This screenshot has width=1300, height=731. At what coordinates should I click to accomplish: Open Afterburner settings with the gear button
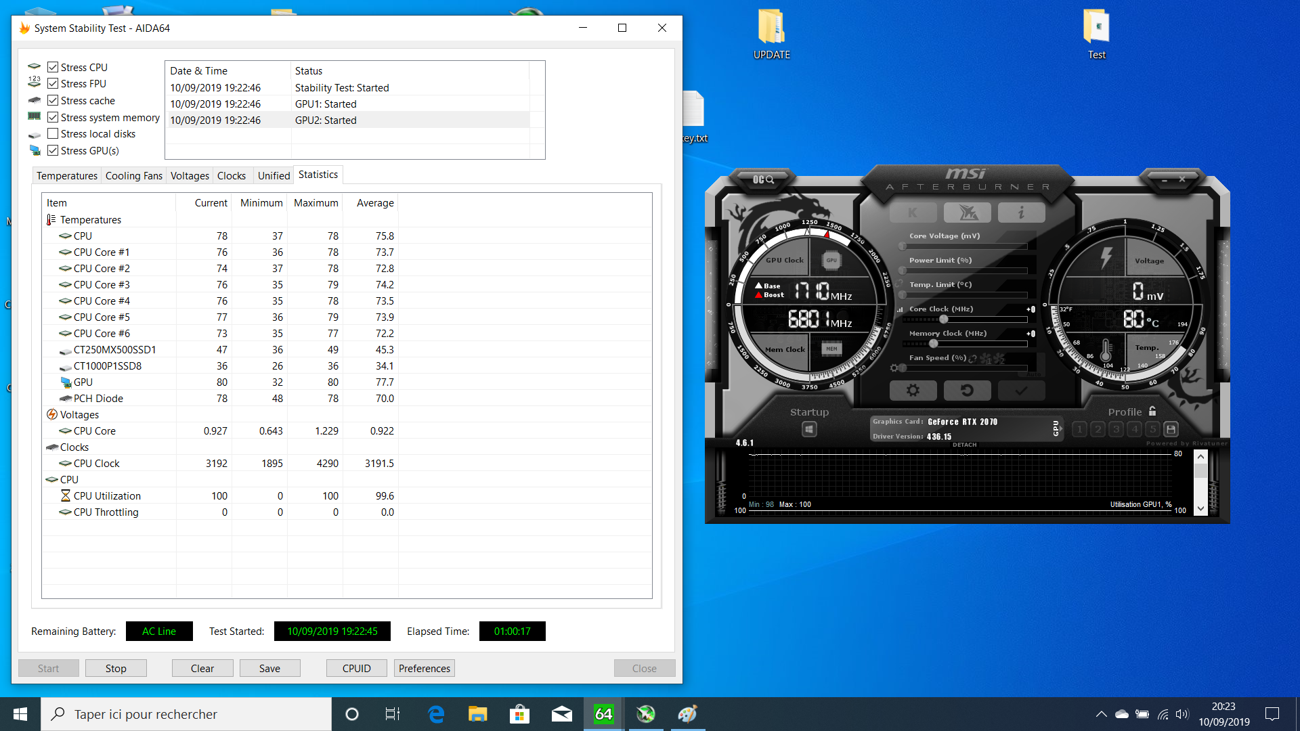(913, 390)
